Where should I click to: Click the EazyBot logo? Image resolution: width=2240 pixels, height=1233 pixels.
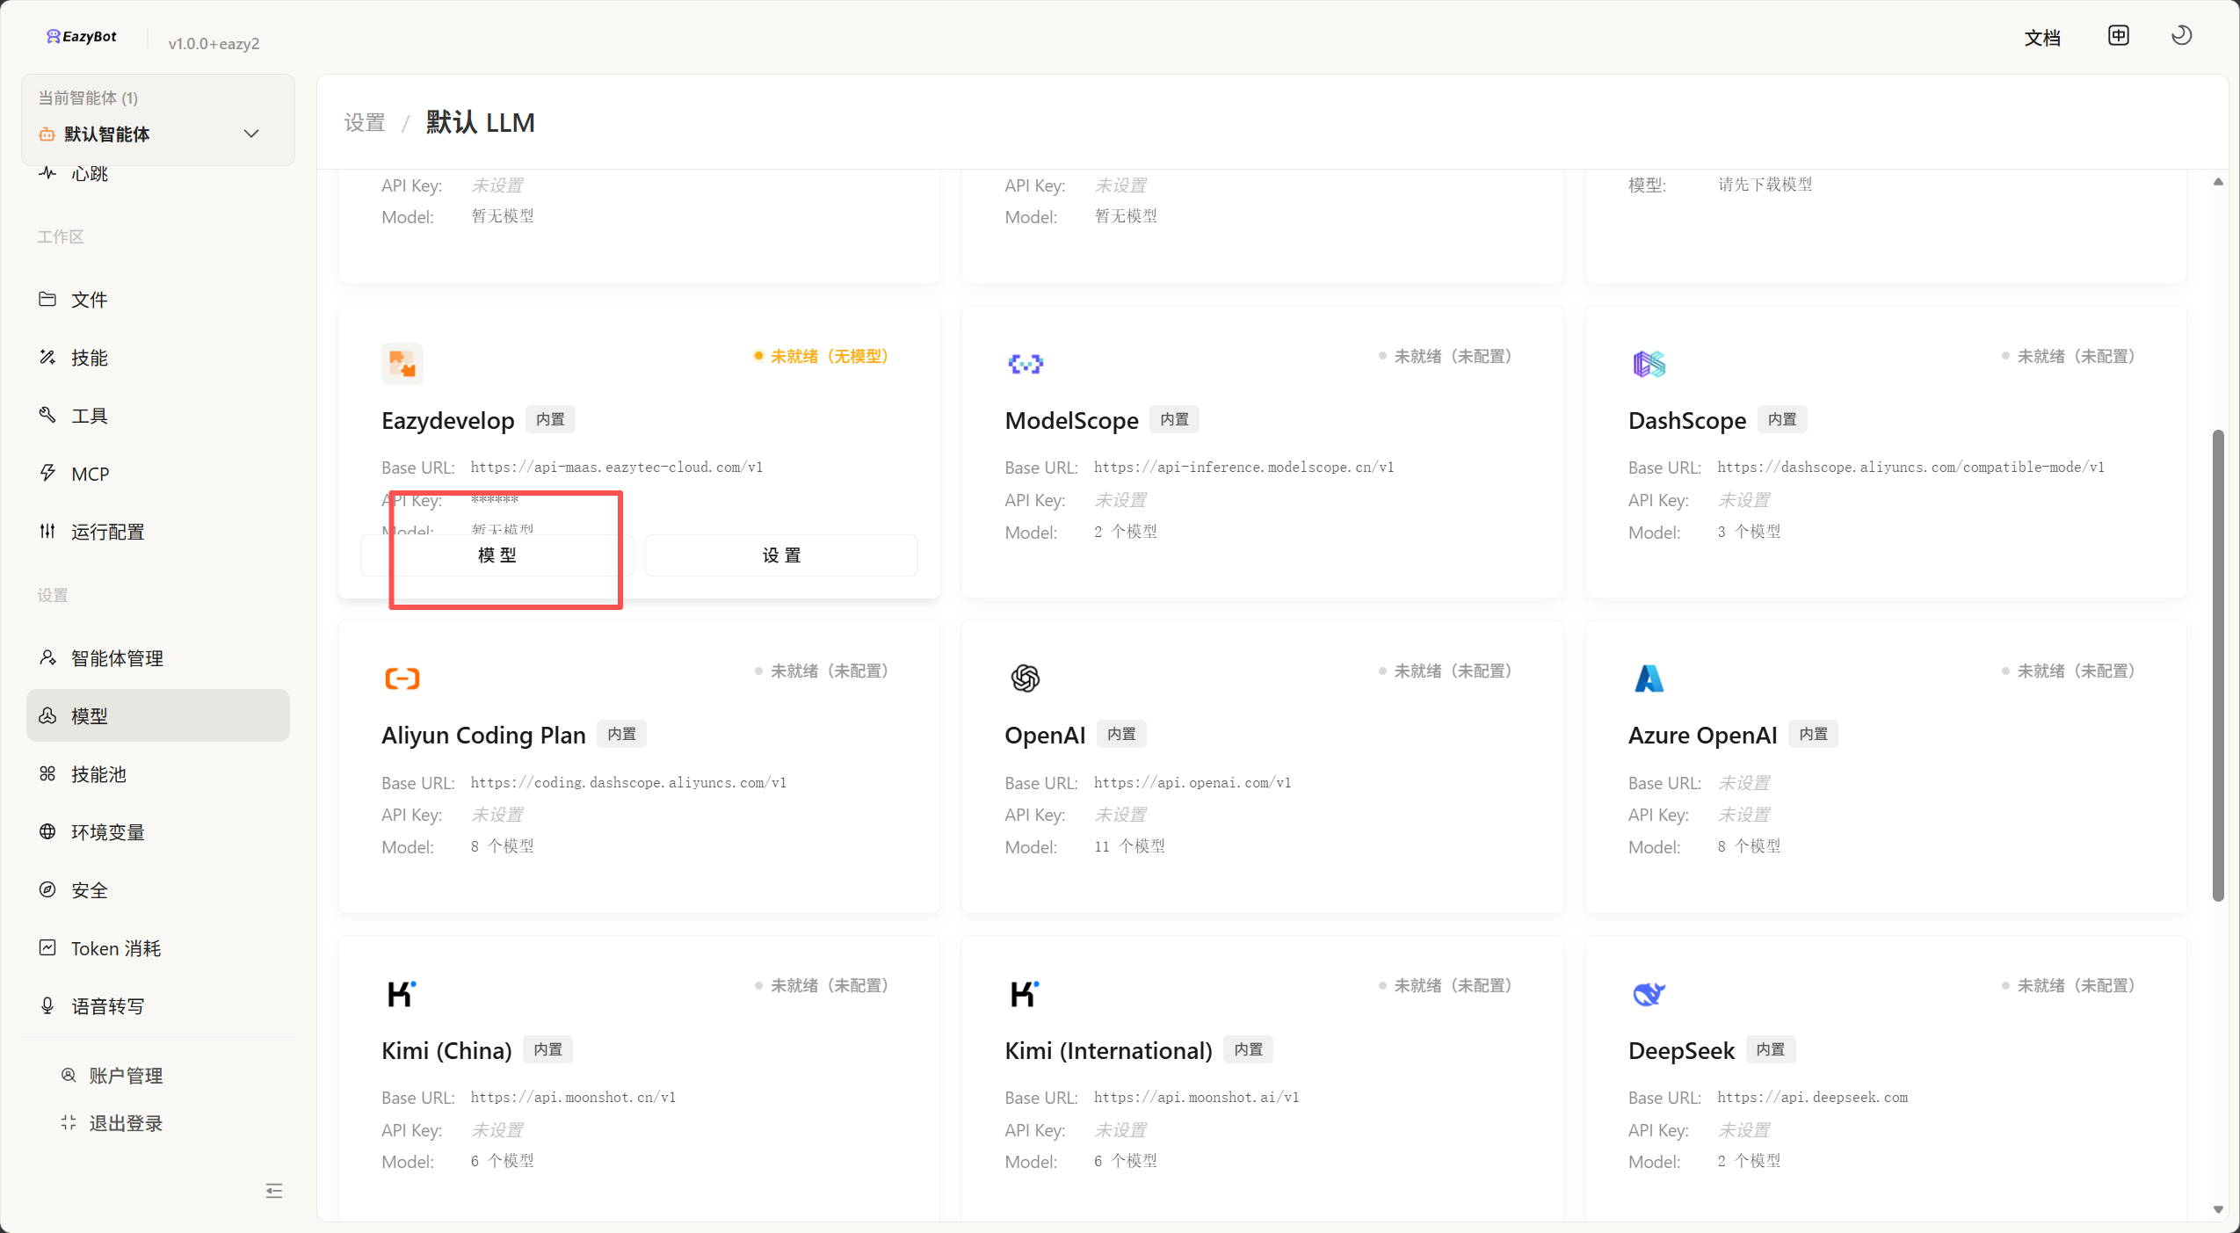tap(82, 36)
